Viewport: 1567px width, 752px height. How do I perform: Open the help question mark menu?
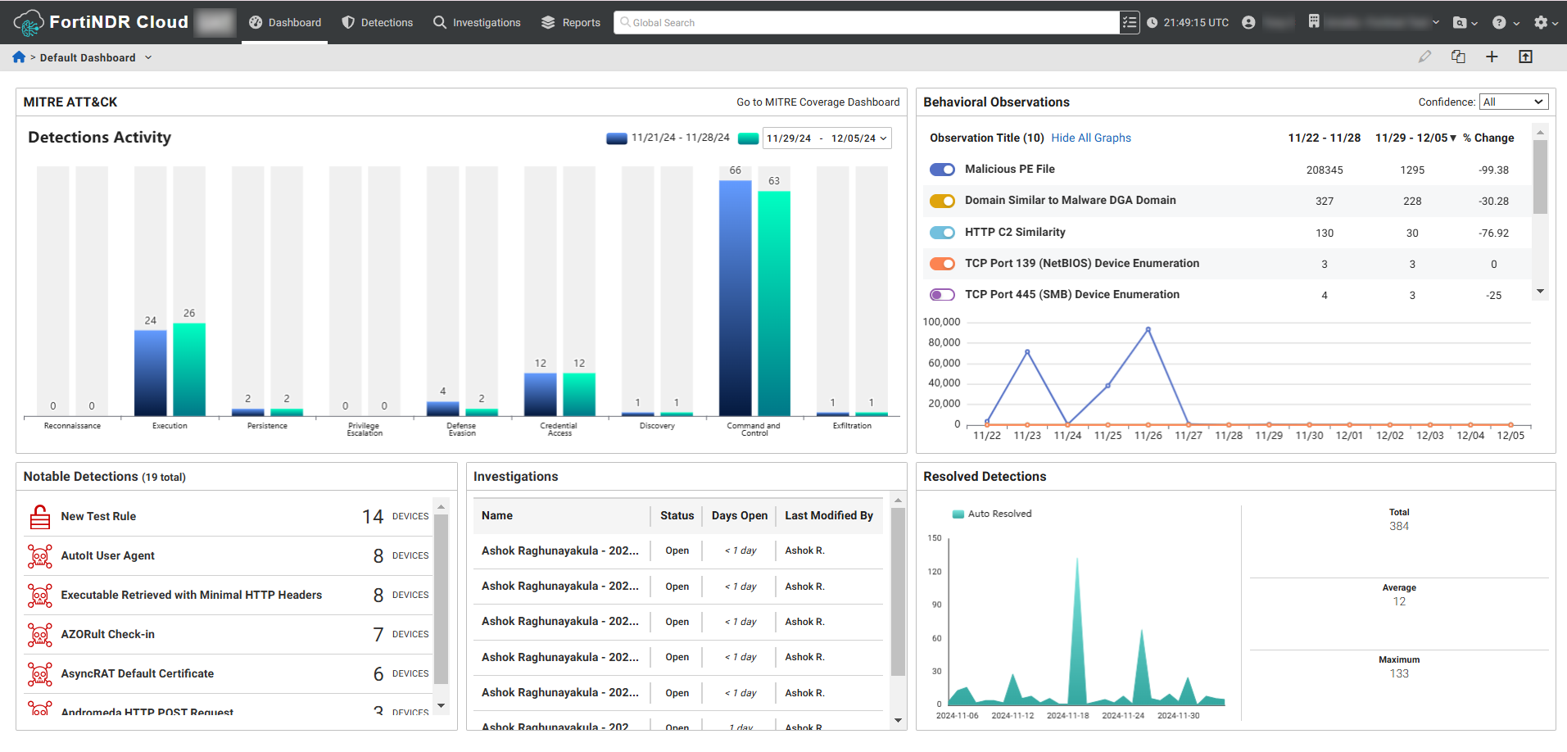pyautogui.click(x=1506, y=23)
